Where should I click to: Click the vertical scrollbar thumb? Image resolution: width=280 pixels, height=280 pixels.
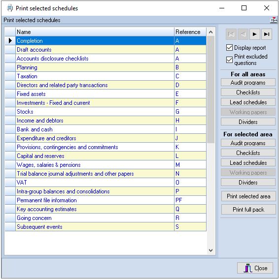coord(211,89)
